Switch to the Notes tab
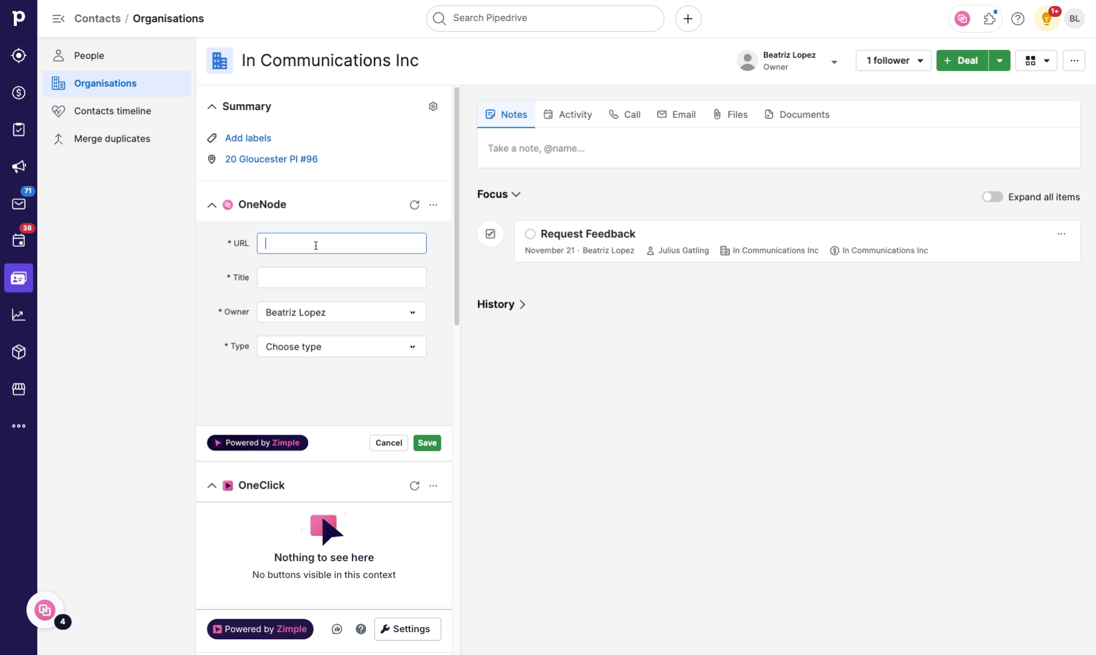This screenshot has height=655, width=1096. (506, 114)
